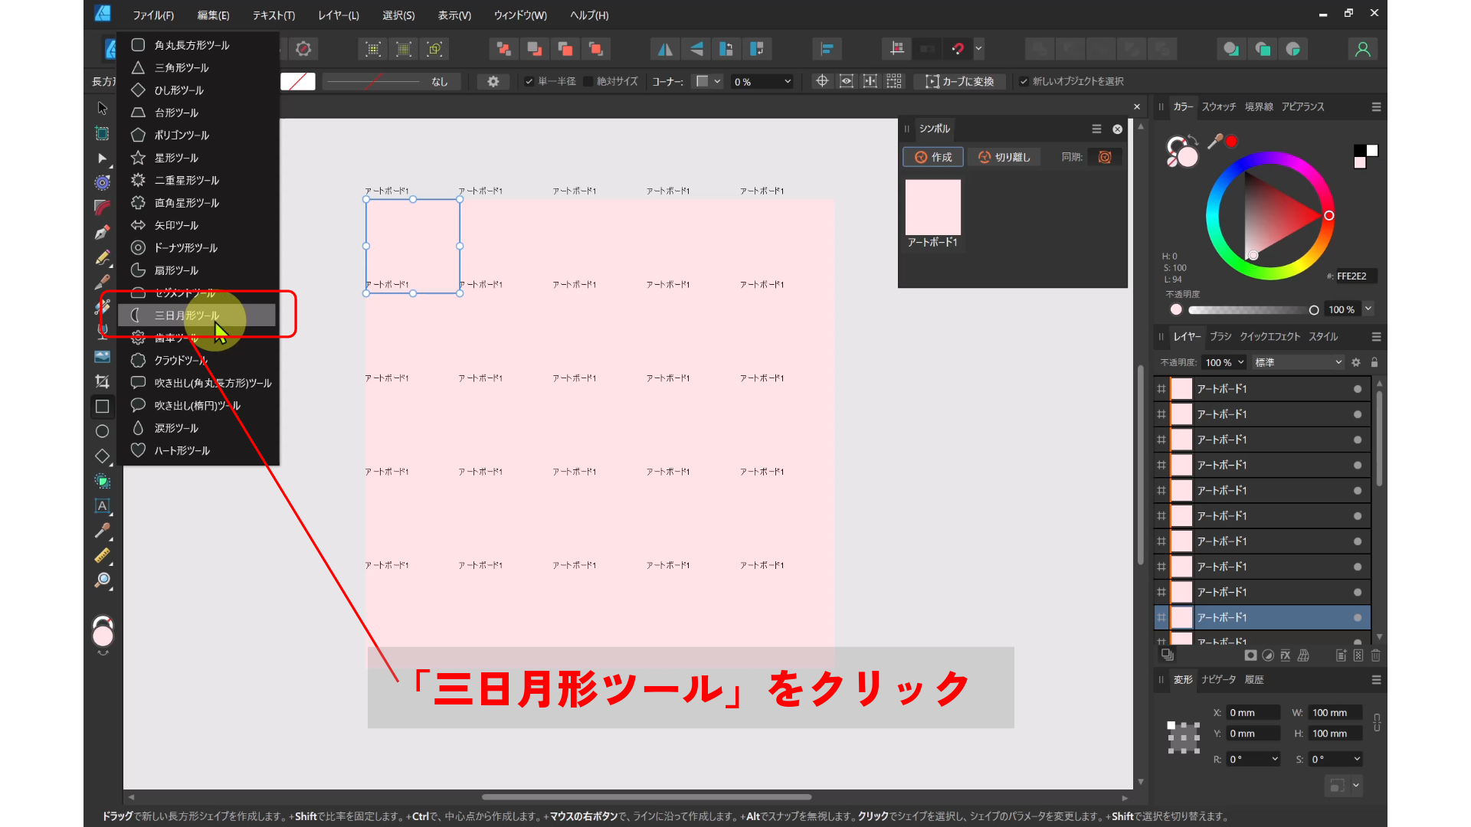Switch to the スウォッチ tab
This screenshot has width=1471, height=827.
click(1219, 107)
